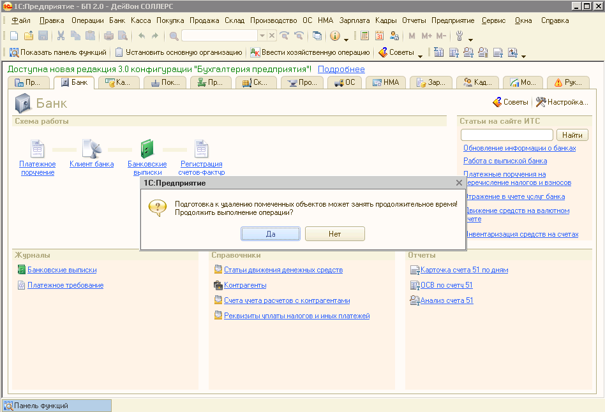Image resolution: width=605 pixels, height=412 pixels.
Task: Close the 1С:Предприятие confirmation dialog
Action: coord(459,183)
